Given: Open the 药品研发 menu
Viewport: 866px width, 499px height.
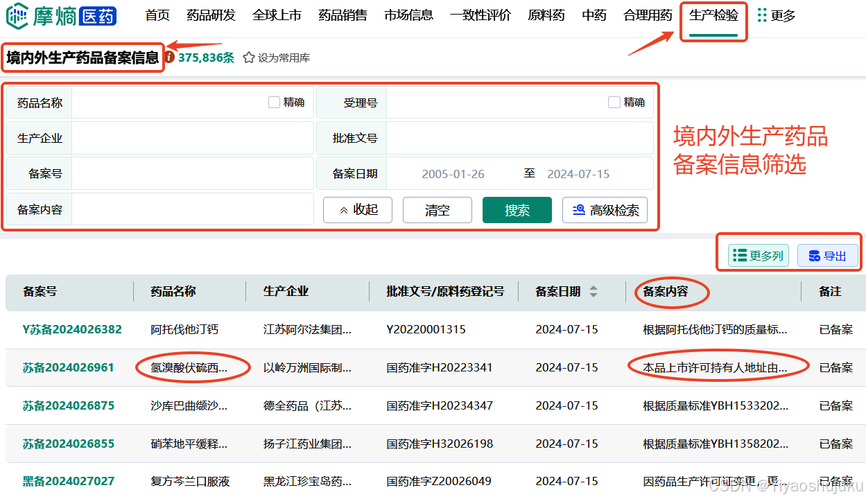Looking at the screenshot, I should pos(211,15).
